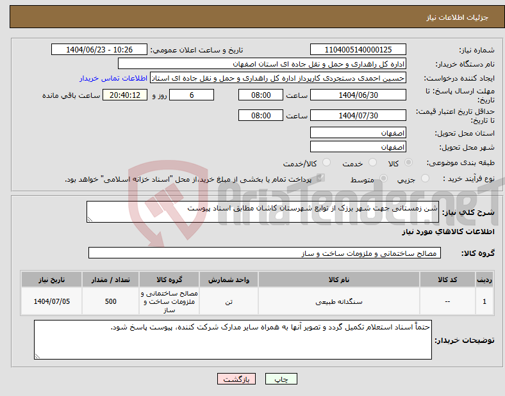Select the خدمت radio button
The image size is (505, 396).
click(372, 162)
